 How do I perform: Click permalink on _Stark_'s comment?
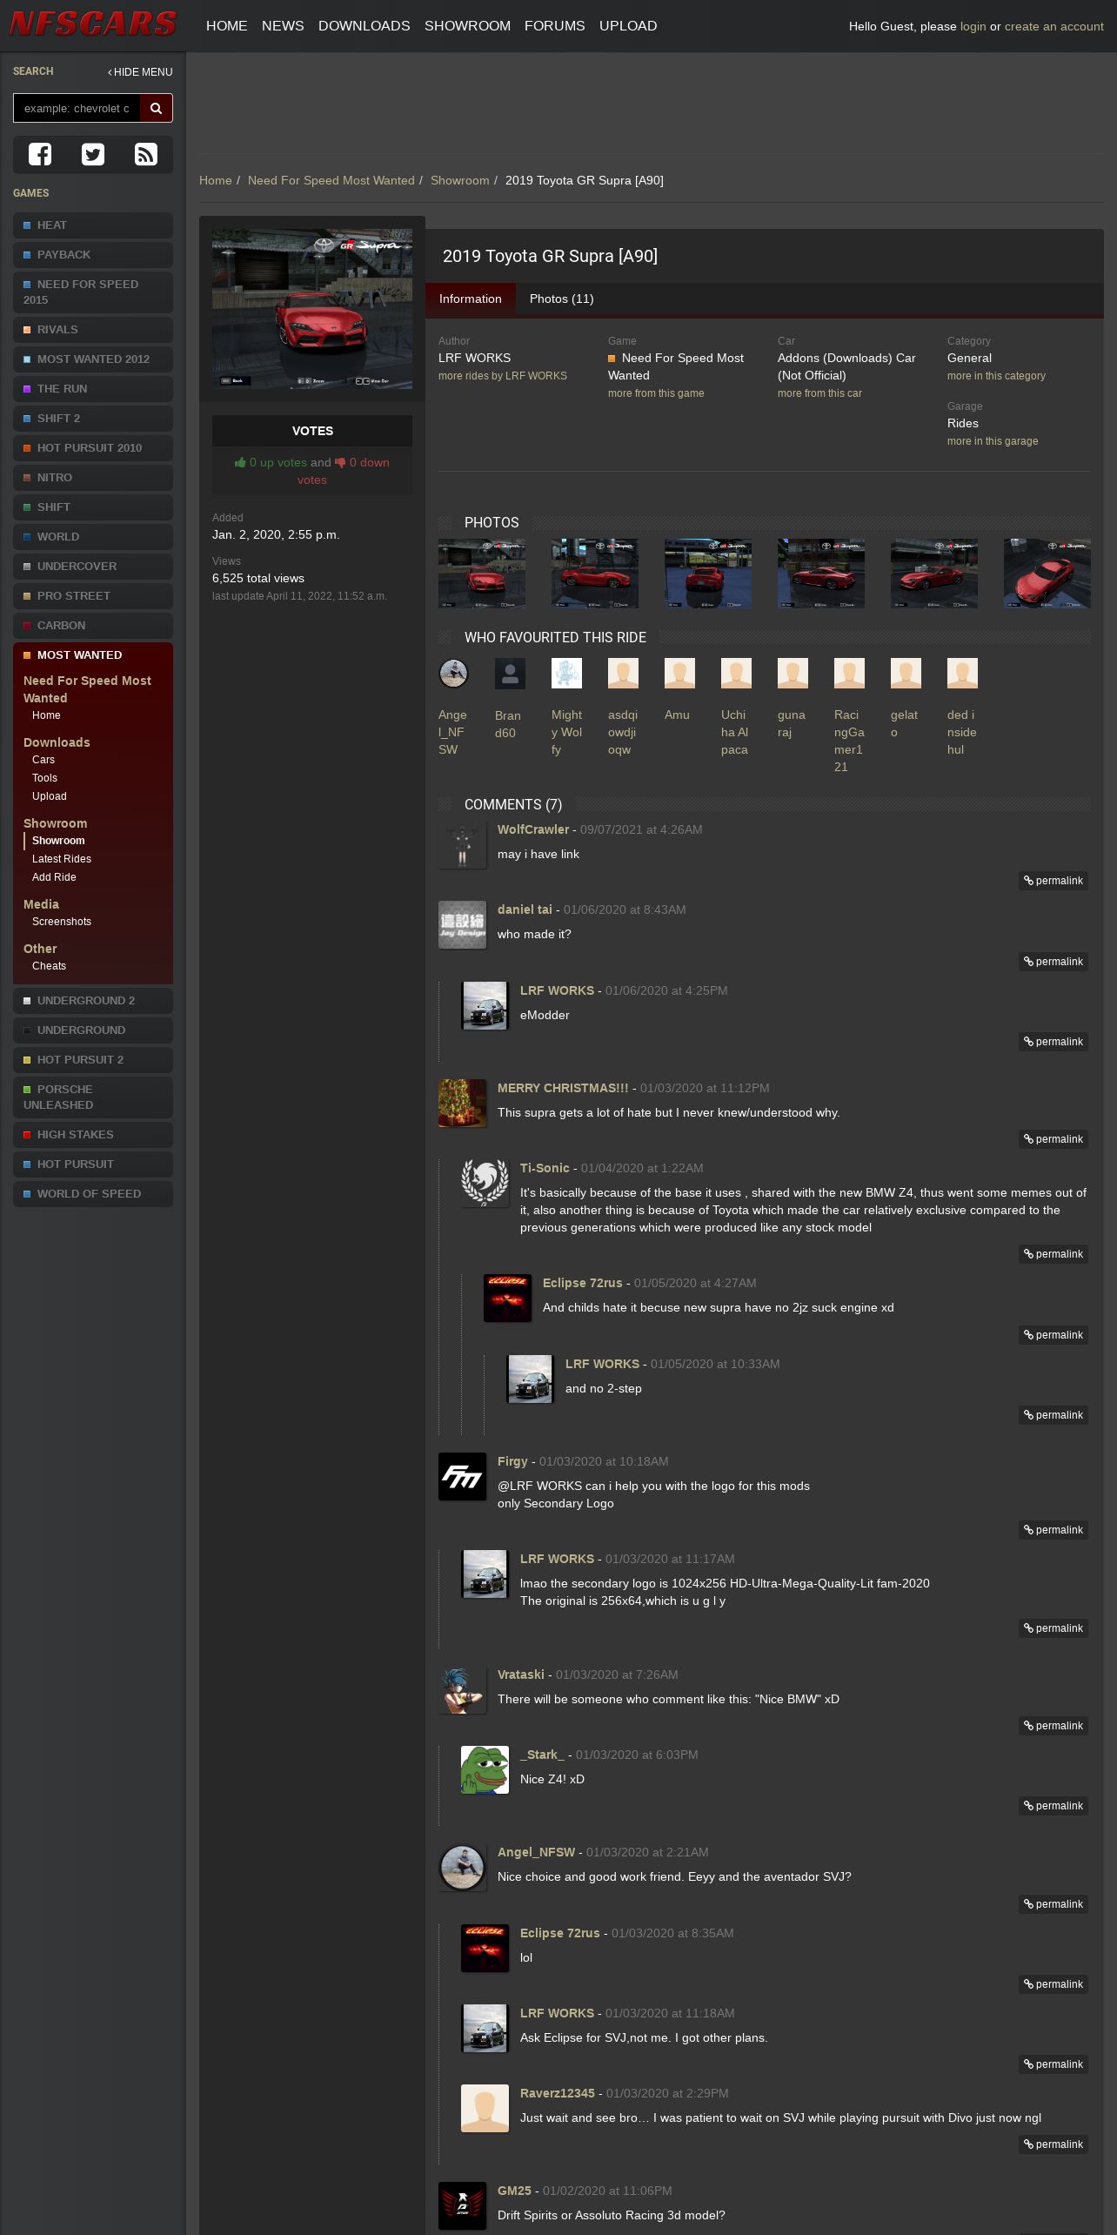pyautogui.click(x=1053, y=1806)
